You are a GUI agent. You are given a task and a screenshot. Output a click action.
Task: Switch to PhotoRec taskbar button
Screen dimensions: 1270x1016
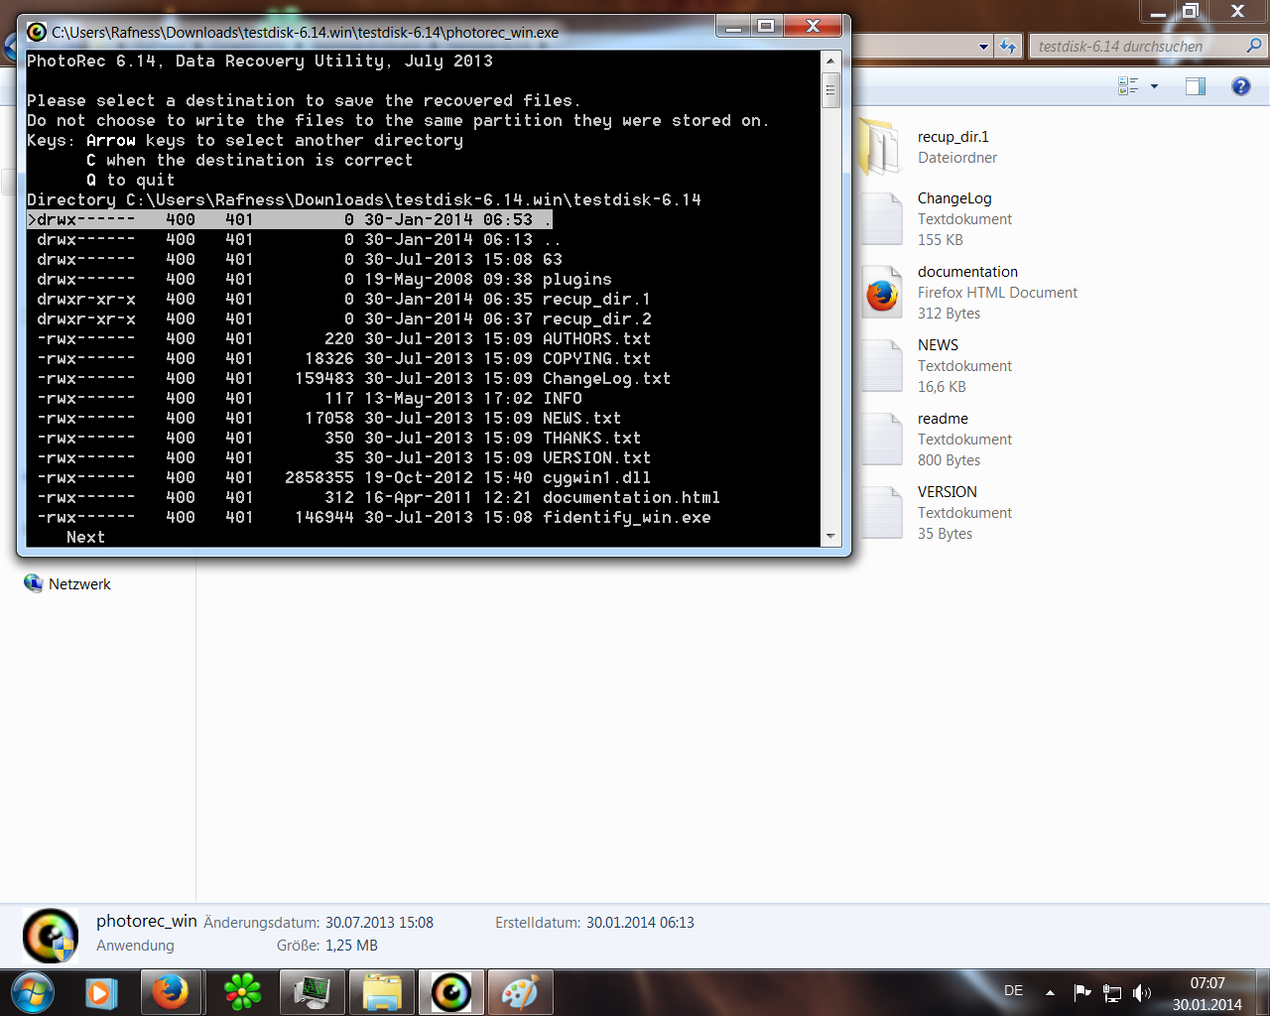[x=451, y=992]
